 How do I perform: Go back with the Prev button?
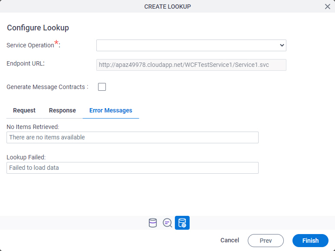266,241
